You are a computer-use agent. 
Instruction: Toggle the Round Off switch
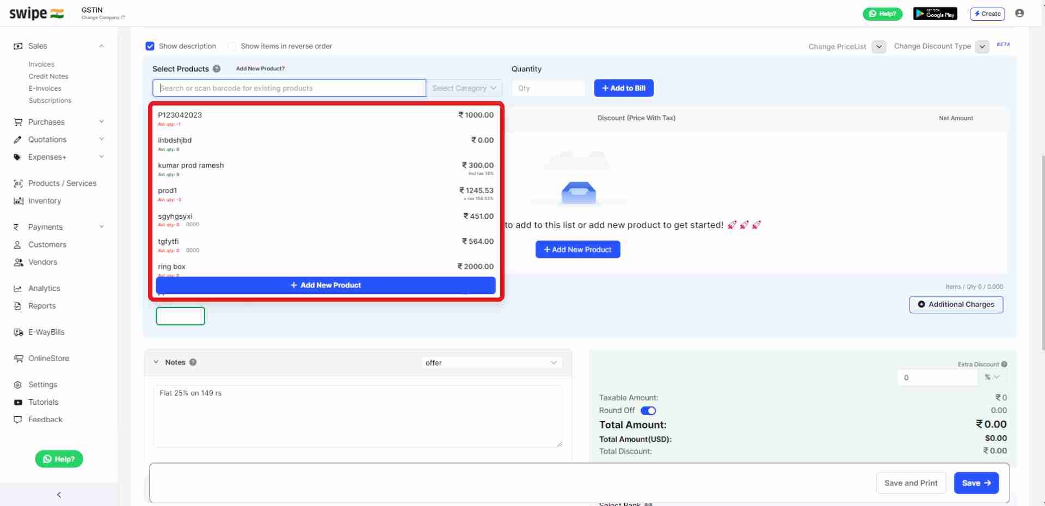[x=648, y=411]
